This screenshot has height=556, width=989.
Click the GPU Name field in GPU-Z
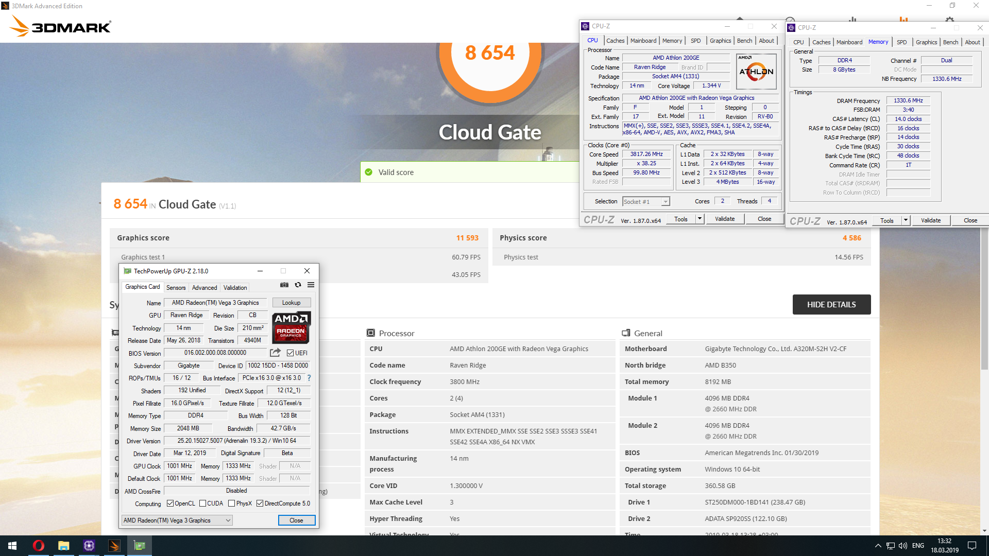[215, 303]
